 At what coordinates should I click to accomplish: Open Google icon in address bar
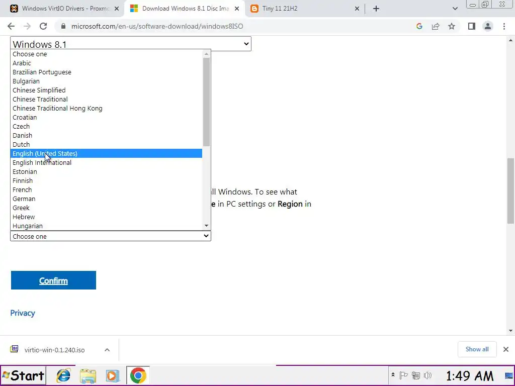coord(419,26)
